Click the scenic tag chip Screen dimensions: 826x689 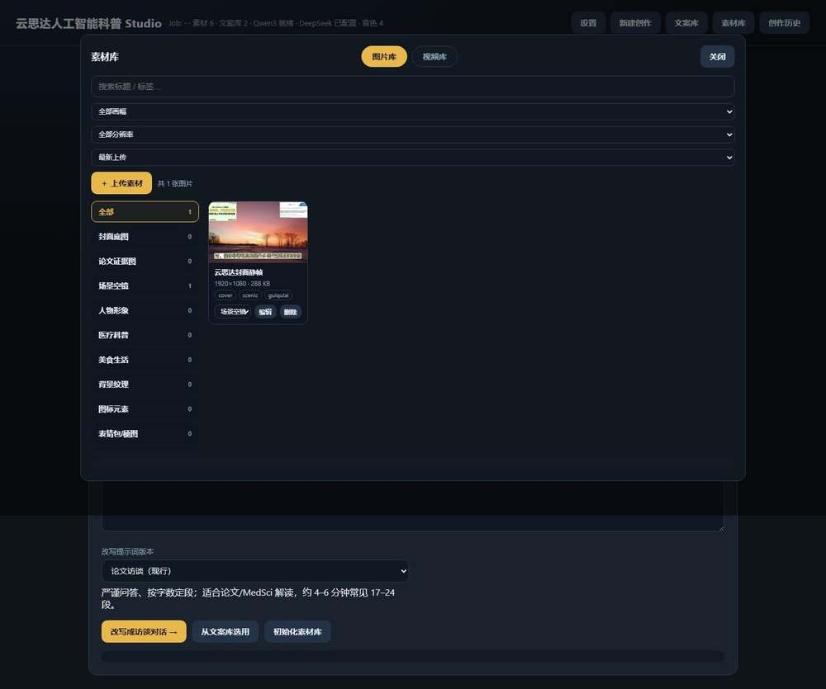pos(250,295)
